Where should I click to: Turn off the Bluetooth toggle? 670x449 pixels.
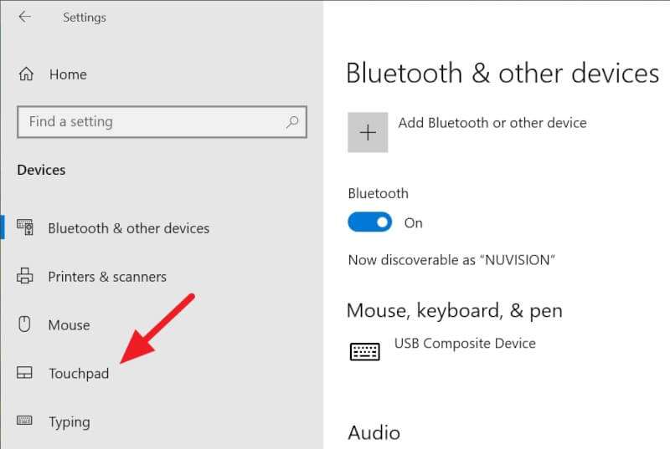click(x=369, y=222)
